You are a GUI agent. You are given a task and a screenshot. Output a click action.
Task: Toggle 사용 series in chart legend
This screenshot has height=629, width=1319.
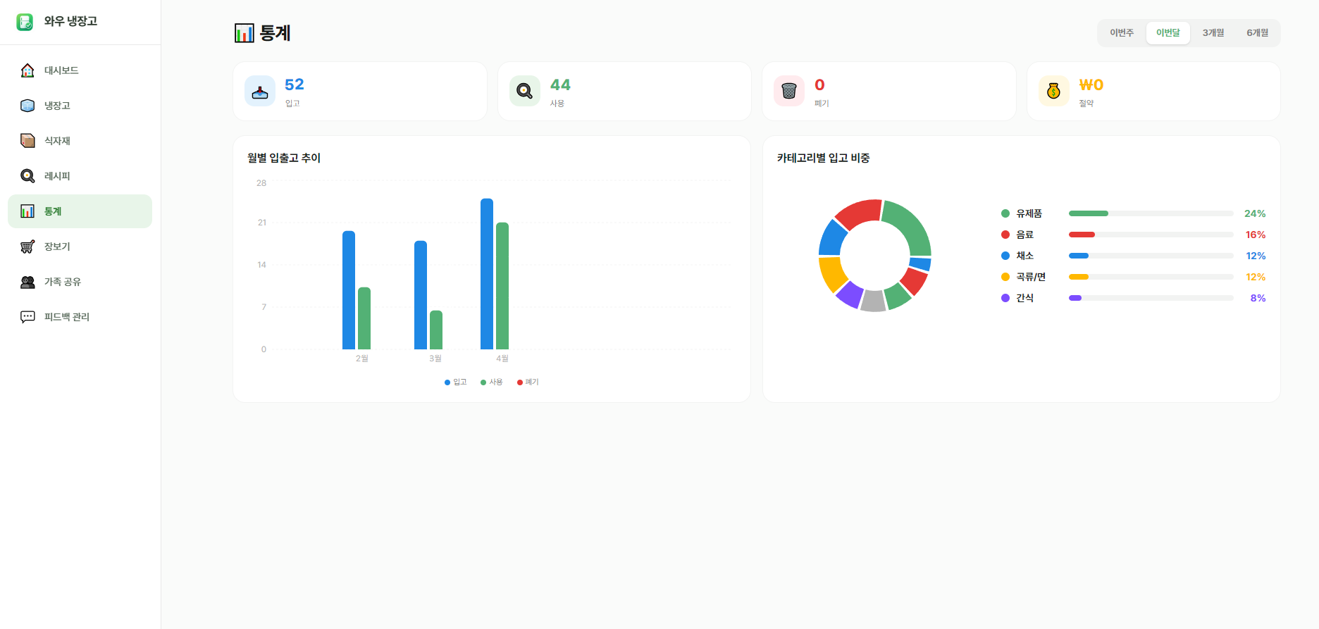tap(492, 382)
